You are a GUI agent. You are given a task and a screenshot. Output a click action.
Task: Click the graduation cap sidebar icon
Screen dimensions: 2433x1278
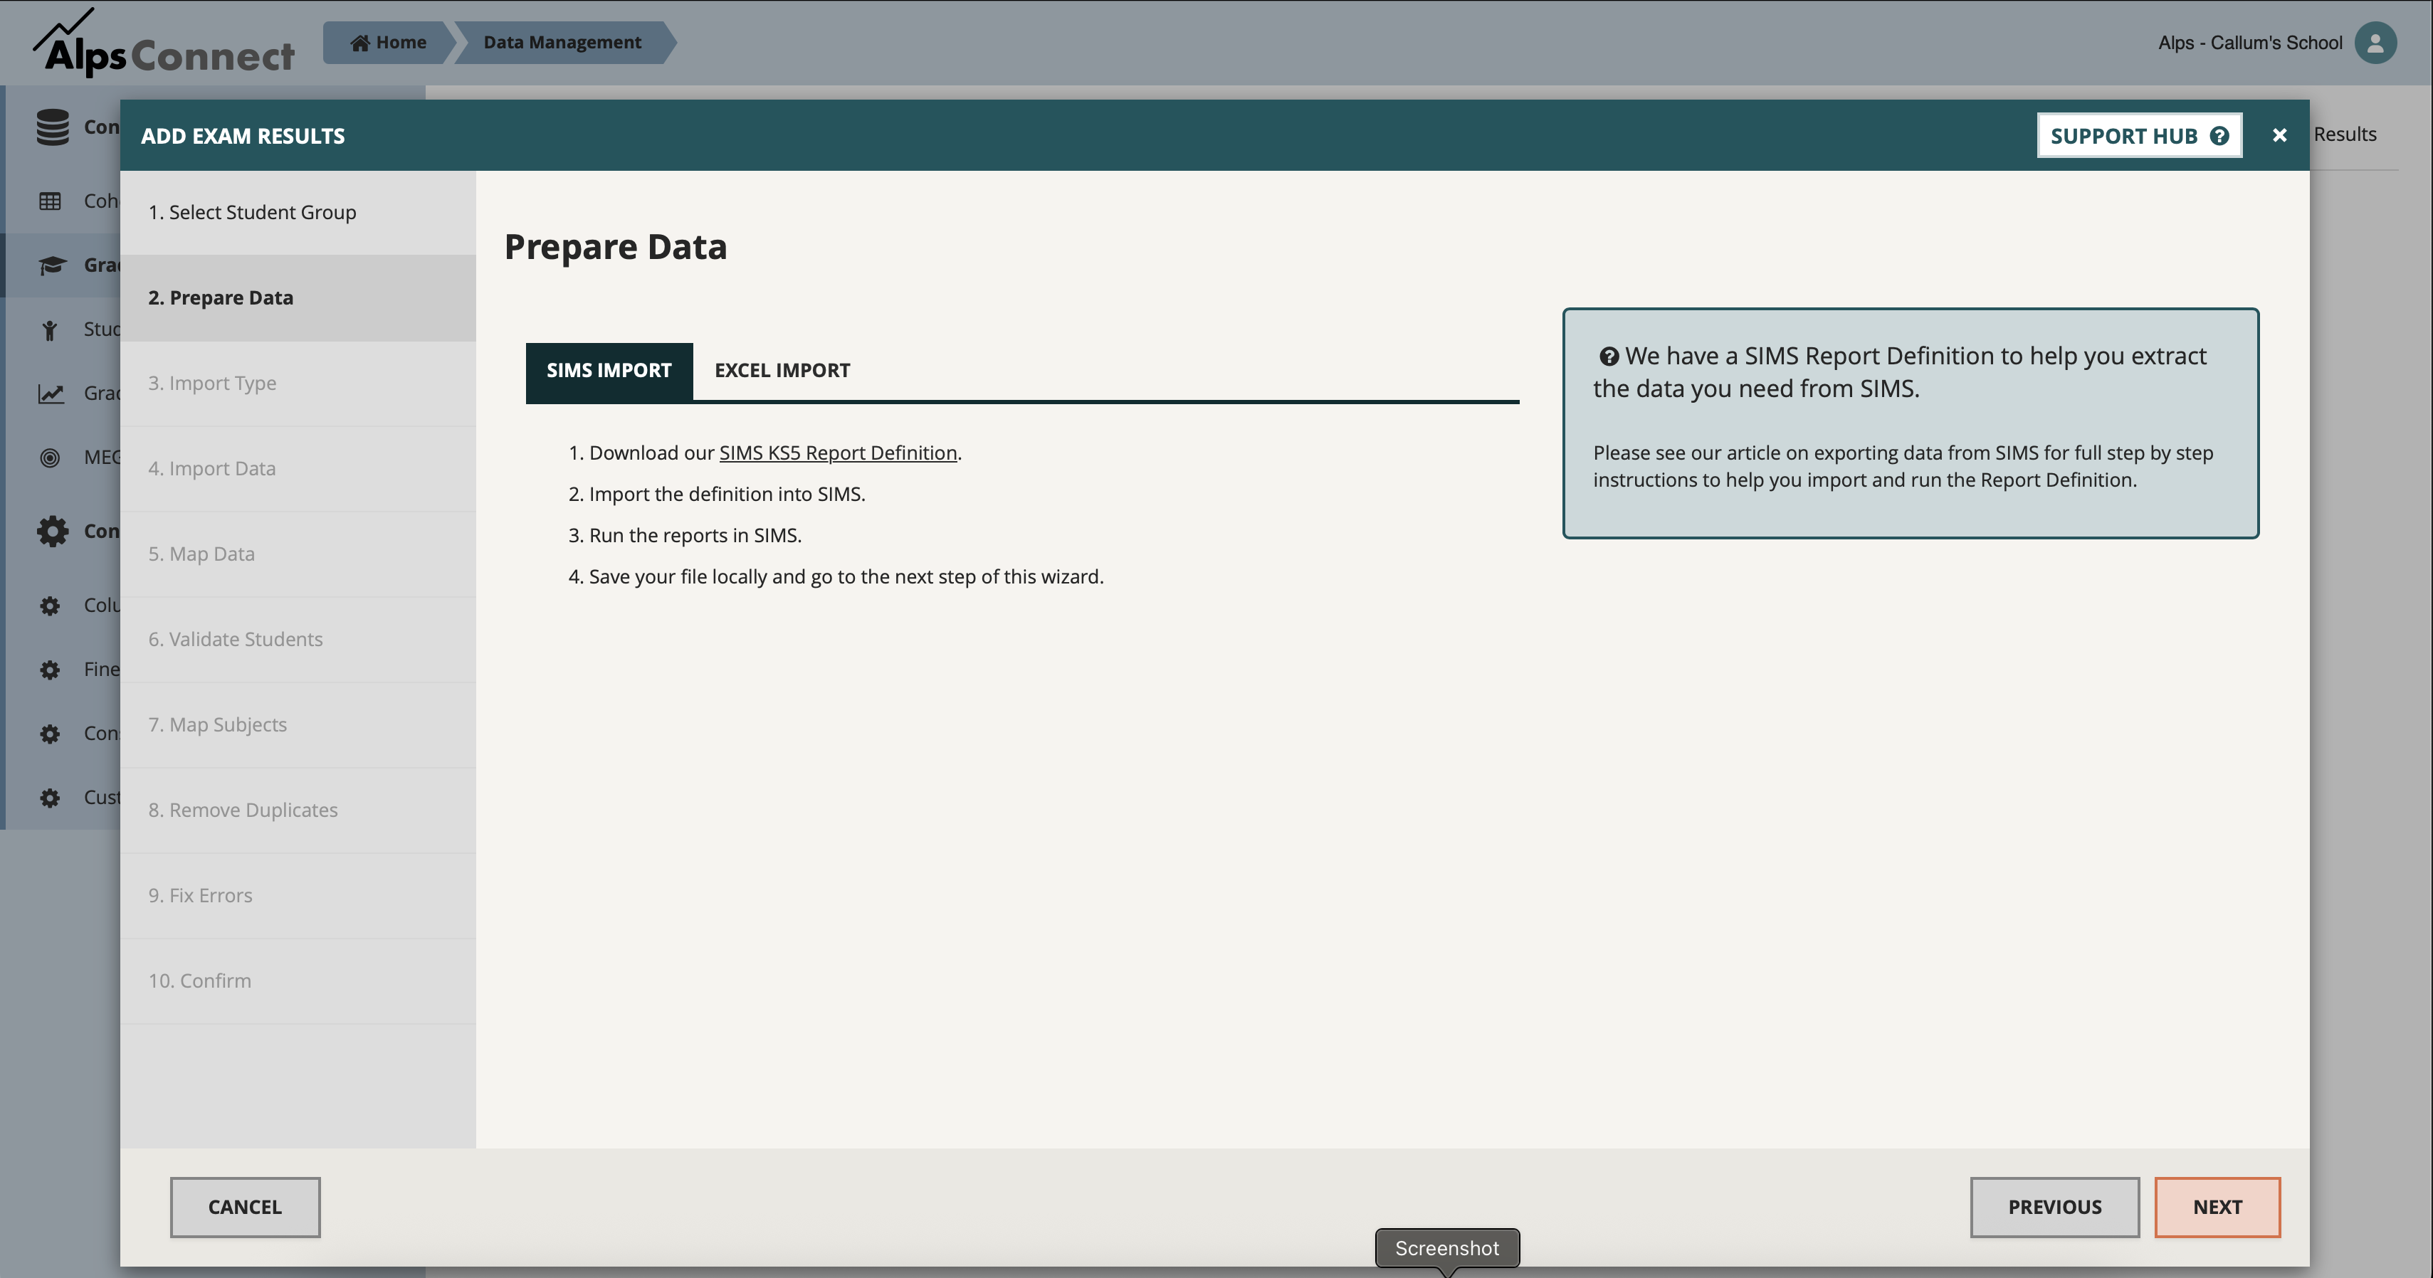click(x=52, y=265)
